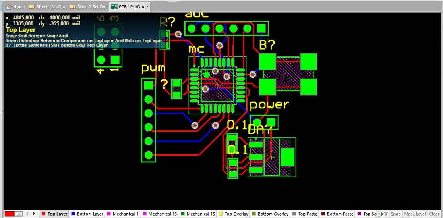The width and height of the screenshot is (443, 218).
Task: Click the filter funnel icon
Action: coord(386,214)
